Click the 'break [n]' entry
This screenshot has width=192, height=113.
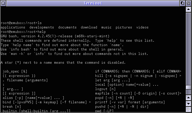tap(12, 107)
